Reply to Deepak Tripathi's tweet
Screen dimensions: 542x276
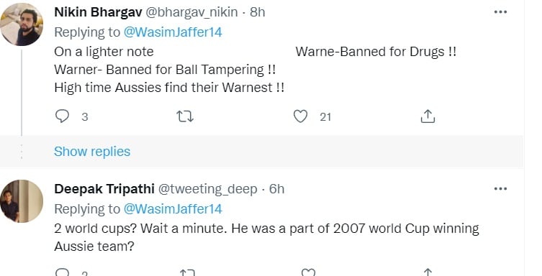[x=63, y=272]
